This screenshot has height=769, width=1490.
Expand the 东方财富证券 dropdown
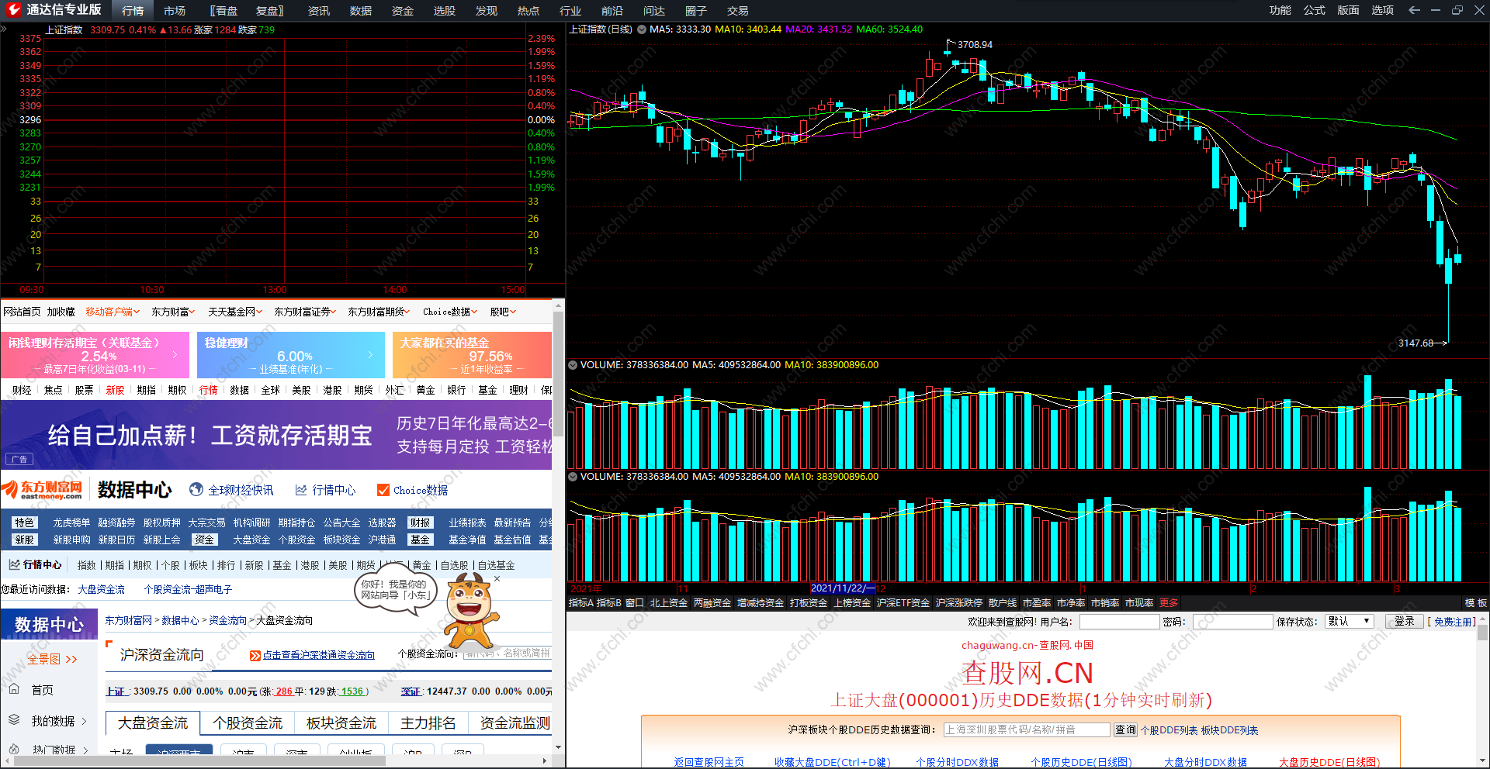tap(305, 312)
